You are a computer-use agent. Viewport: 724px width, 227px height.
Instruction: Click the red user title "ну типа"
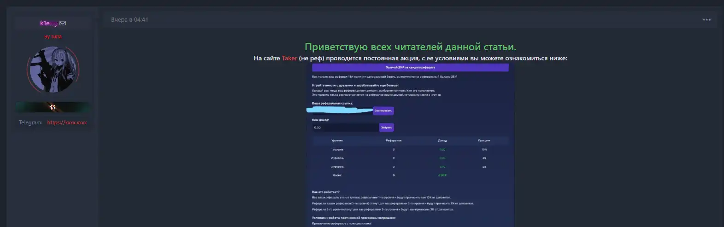pyautogui.click(x=53, y=36)
